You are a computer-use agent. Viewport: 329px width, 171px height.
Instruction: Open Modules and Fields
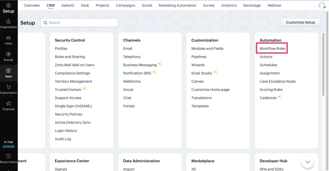click(x=207, y=48)
